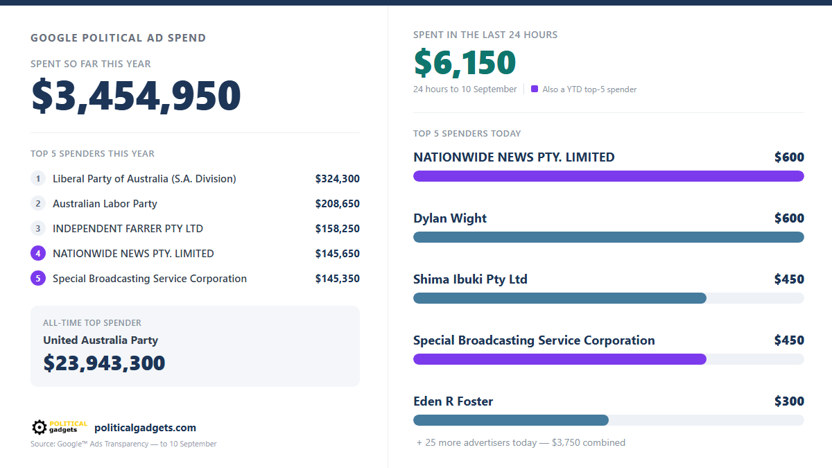
Task: Click the NATIONWIDE NEWS purple spend bar
Action: [x=609, y=176]
